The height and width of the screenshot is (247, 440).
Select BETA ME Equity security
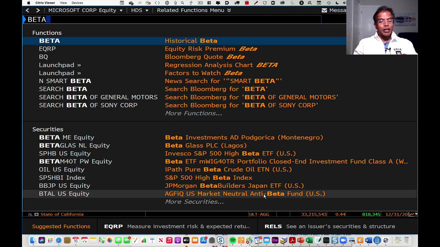click(220, 138)
